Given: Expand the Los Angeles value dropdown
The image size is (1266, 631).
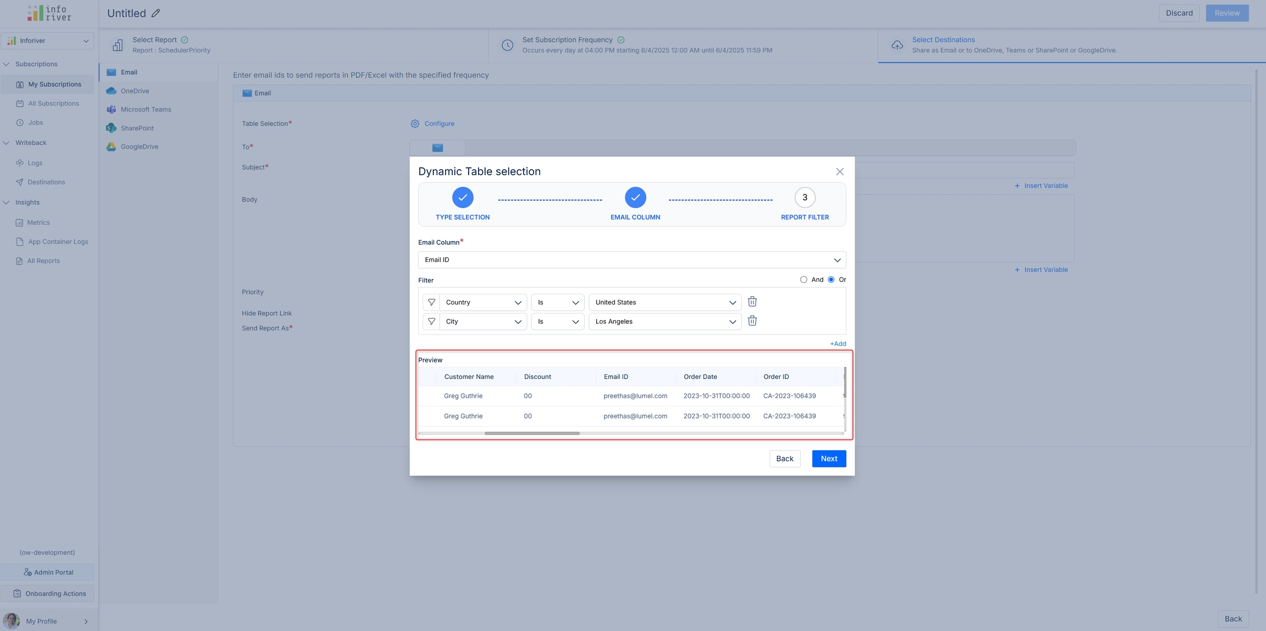Looking at the screenshot, I should pyautogui.click(x=664, y=321).
